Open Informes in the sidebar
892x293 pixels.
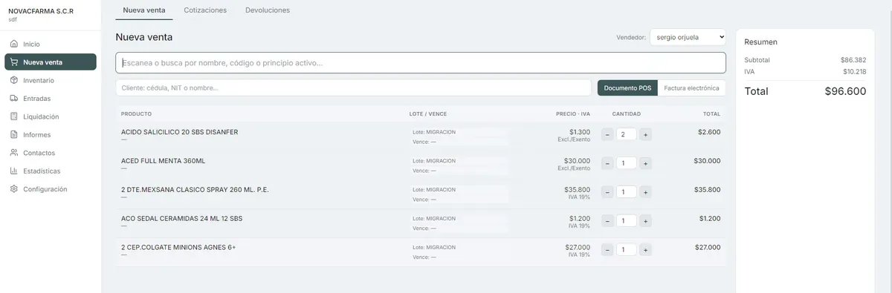(x=51, y=134)
